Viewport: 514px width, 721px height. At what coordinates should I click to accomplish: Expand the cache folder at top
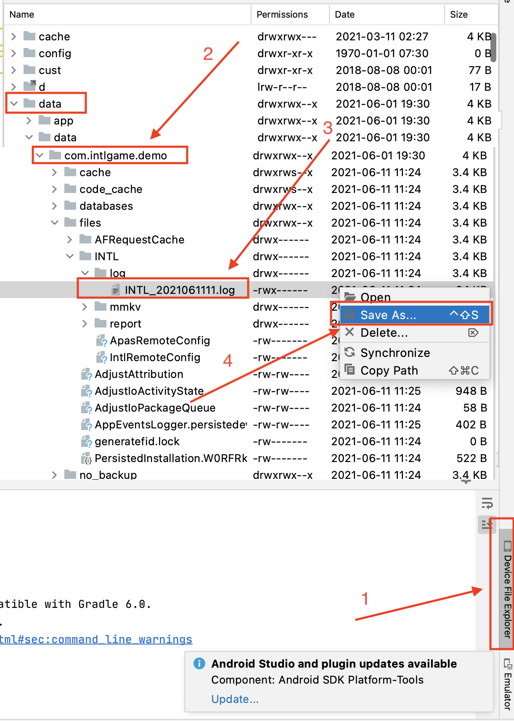coord(14,37)
